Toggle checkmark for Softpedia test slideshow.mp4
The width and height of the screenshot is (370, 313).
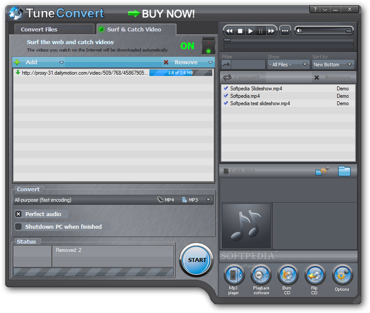pos(226,103)
